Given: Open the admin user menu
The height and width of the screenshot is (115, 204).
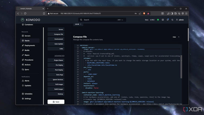Looking at the screenshot, I should tap(180, 20).
